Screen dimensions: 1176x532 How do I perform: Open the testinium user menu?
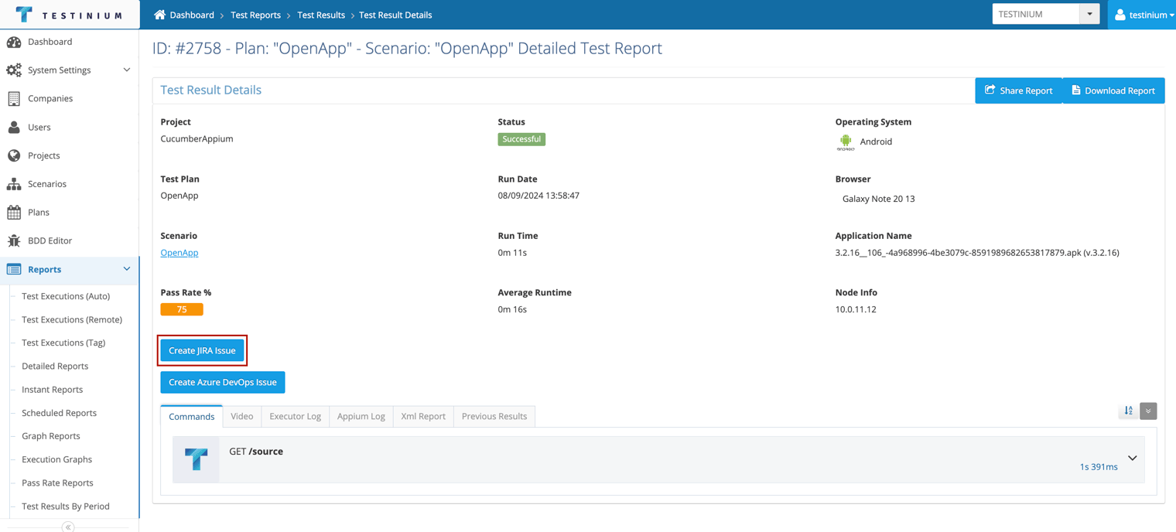[x=1144, y=15]
